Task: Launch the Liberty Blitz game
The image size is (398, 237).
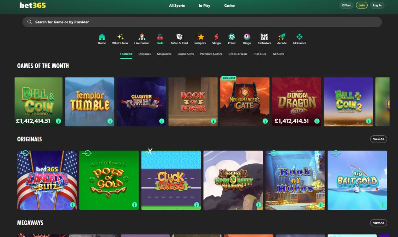Action: [x=47, y=180]
